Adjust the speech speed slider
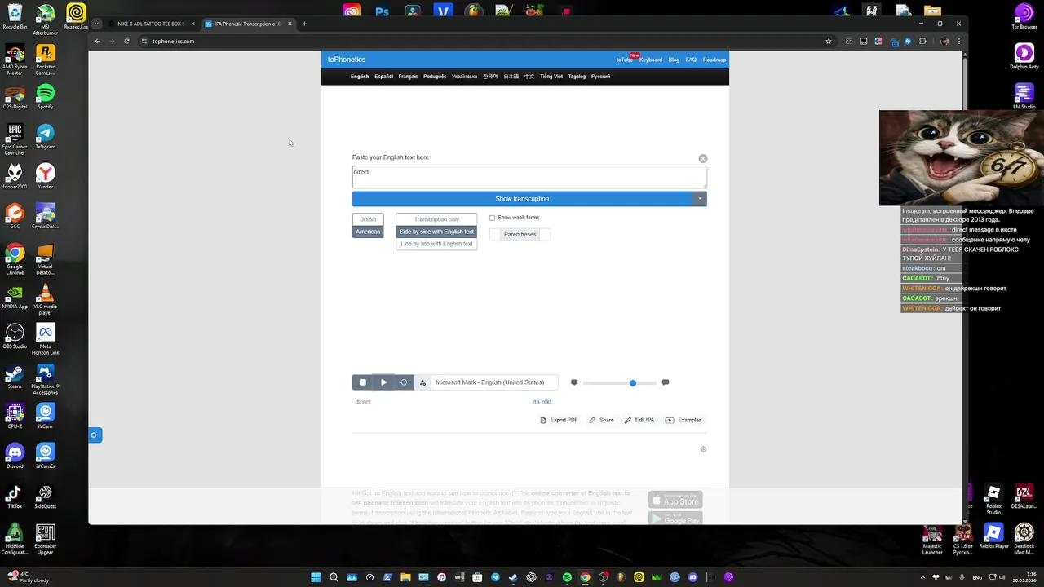The image size is (1044, 587). [620, 382]
